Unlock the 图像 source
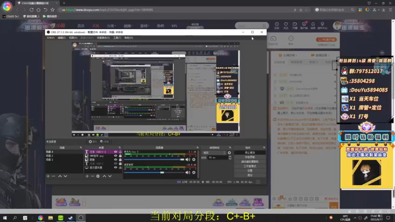 click(120, 159)
